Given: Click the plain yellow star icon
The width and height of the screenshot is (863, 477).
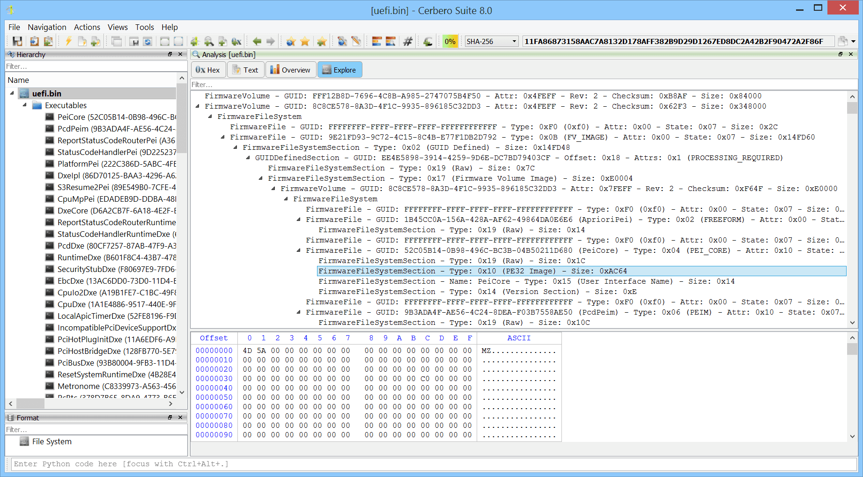Looking at the screenshot, I should (x=305, y=41).
